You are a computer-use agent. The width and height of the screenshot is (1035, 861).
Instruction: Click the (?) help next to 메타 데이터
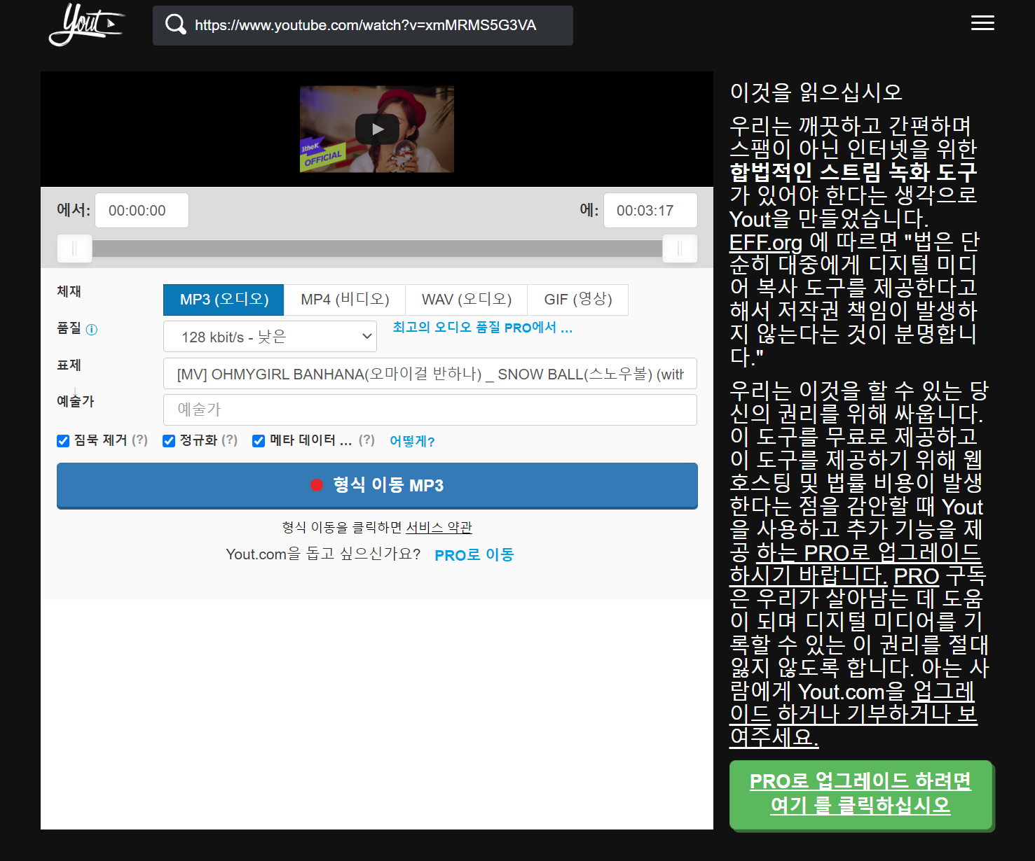pos(366,440)
